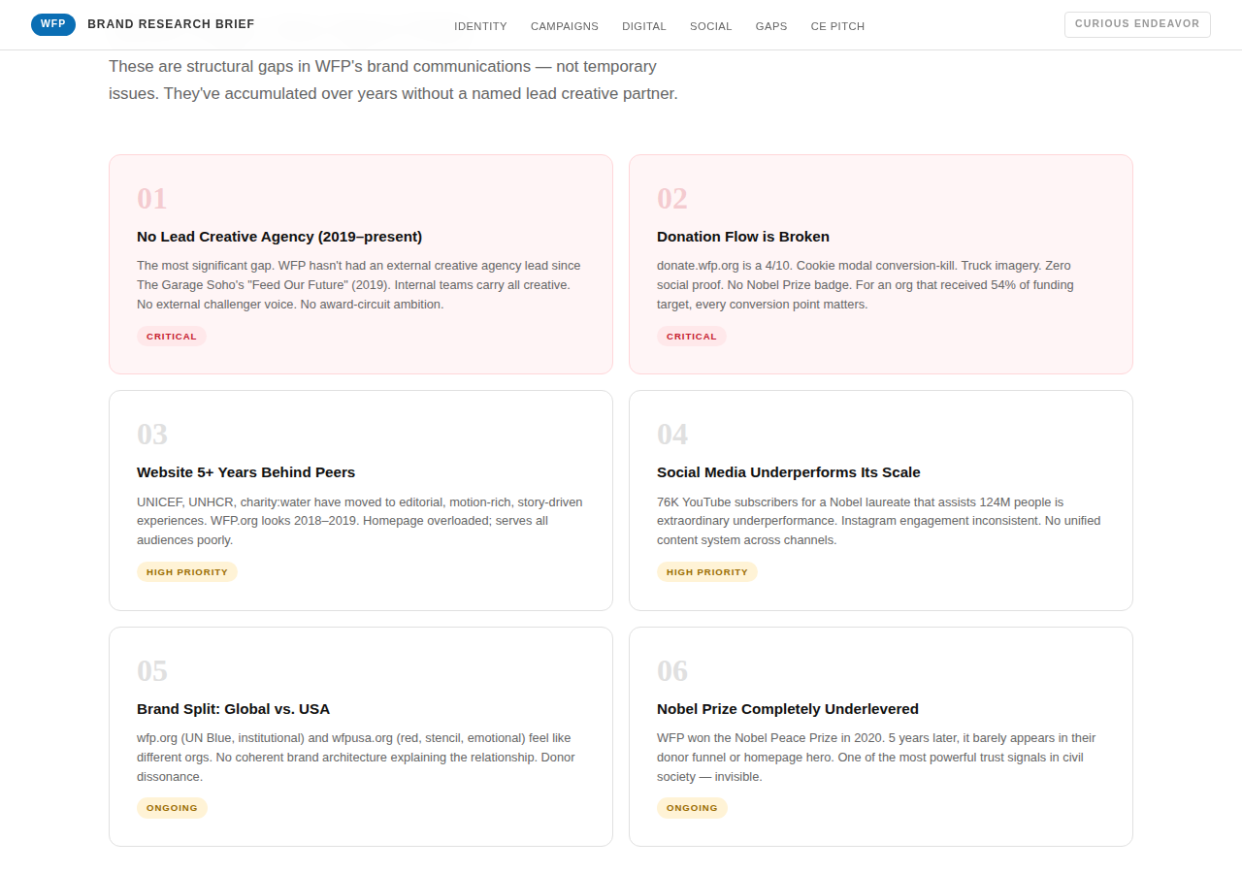Select DIGITAL in the top navigation
The width and height of the screenshot is (1242, 873).
pyautogui.click(x=644, y=26)
